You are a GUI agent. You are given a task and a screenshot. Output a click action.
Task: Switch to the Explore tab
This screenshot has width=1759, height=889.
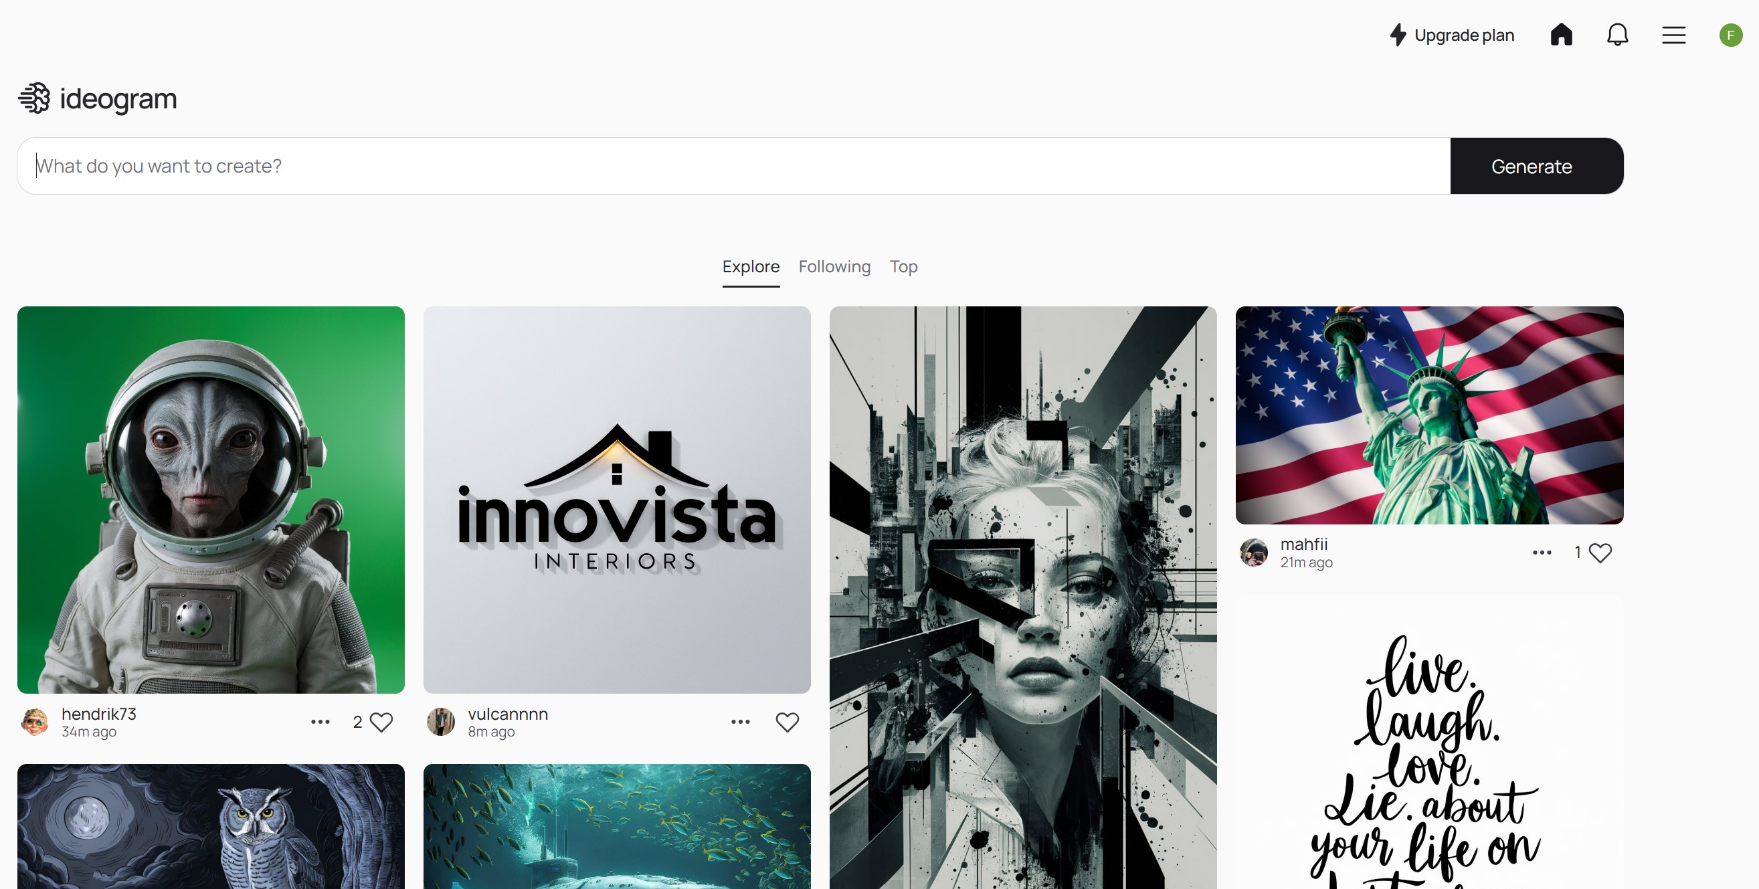click(751, 266)
